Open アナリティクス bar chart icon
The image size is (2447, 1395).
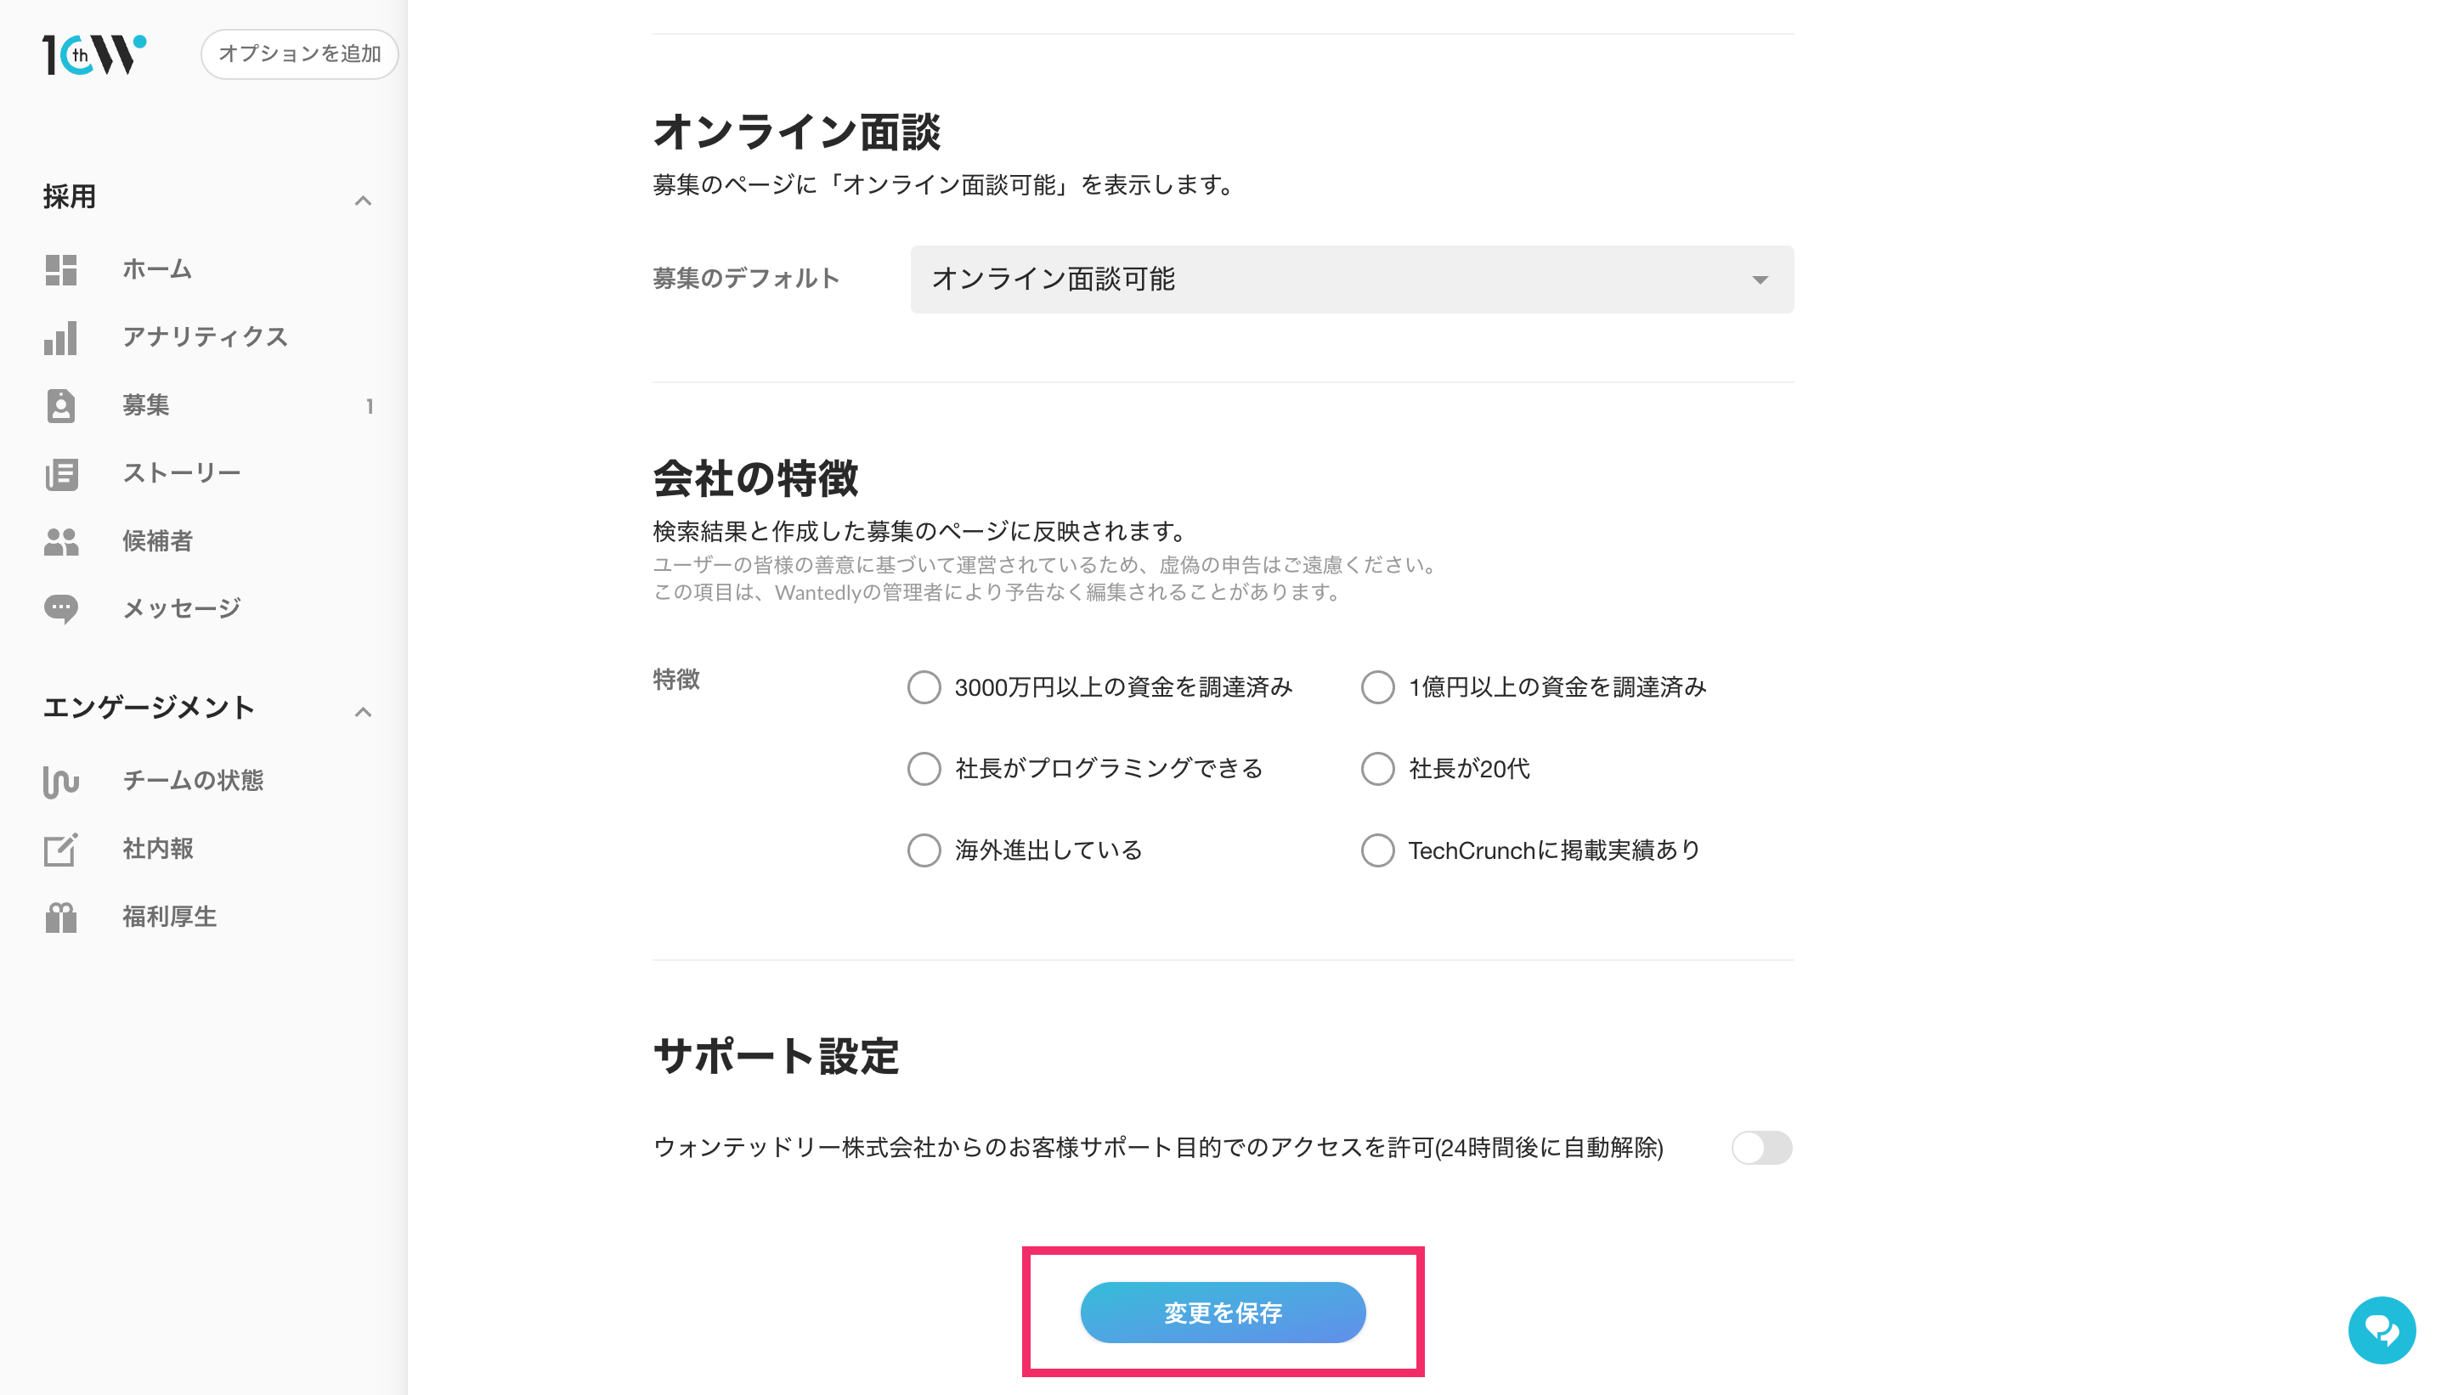click(60, 337)
